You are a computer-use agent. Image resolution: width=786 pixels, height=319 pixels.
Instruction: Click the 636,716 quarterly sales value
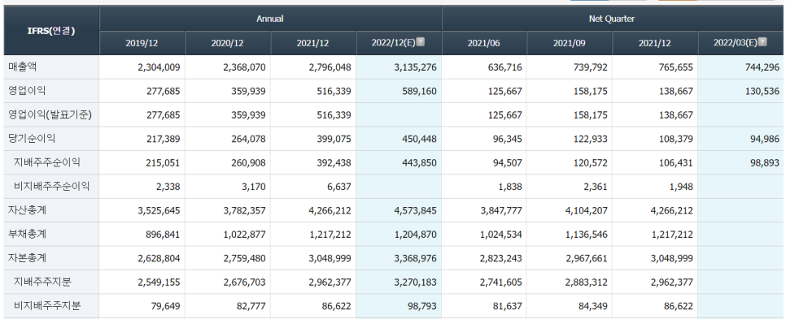(504, 67)
